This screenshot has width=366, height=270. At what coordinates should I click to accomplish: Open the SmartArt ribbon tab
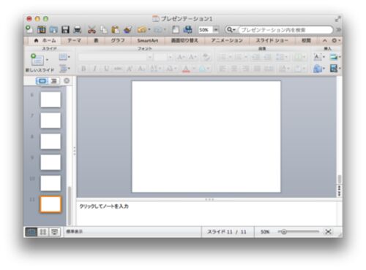coord(148,41)
